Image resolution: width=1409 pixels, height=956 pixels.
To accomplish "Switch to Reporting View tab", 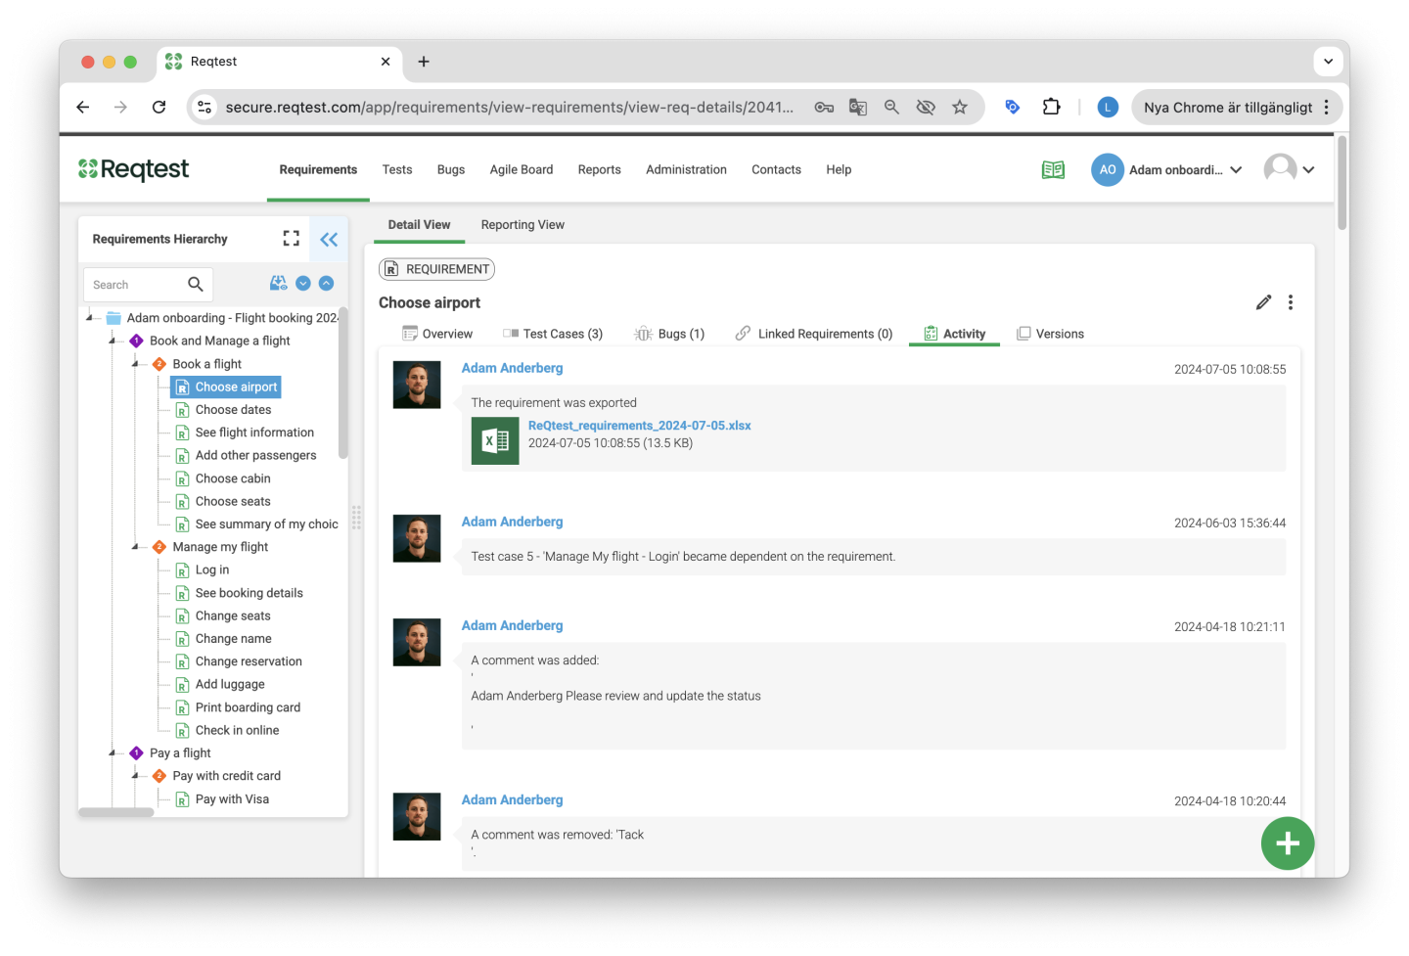I will coord(523,224).
